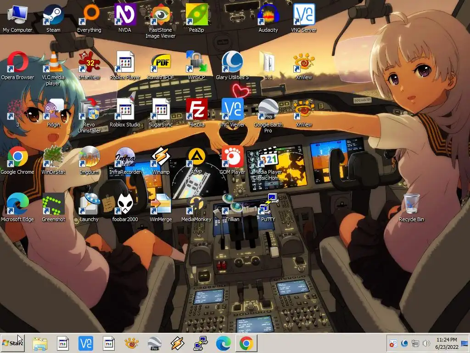
Task: Open the My Computer desktop icon
Action: tap(17, 18)
